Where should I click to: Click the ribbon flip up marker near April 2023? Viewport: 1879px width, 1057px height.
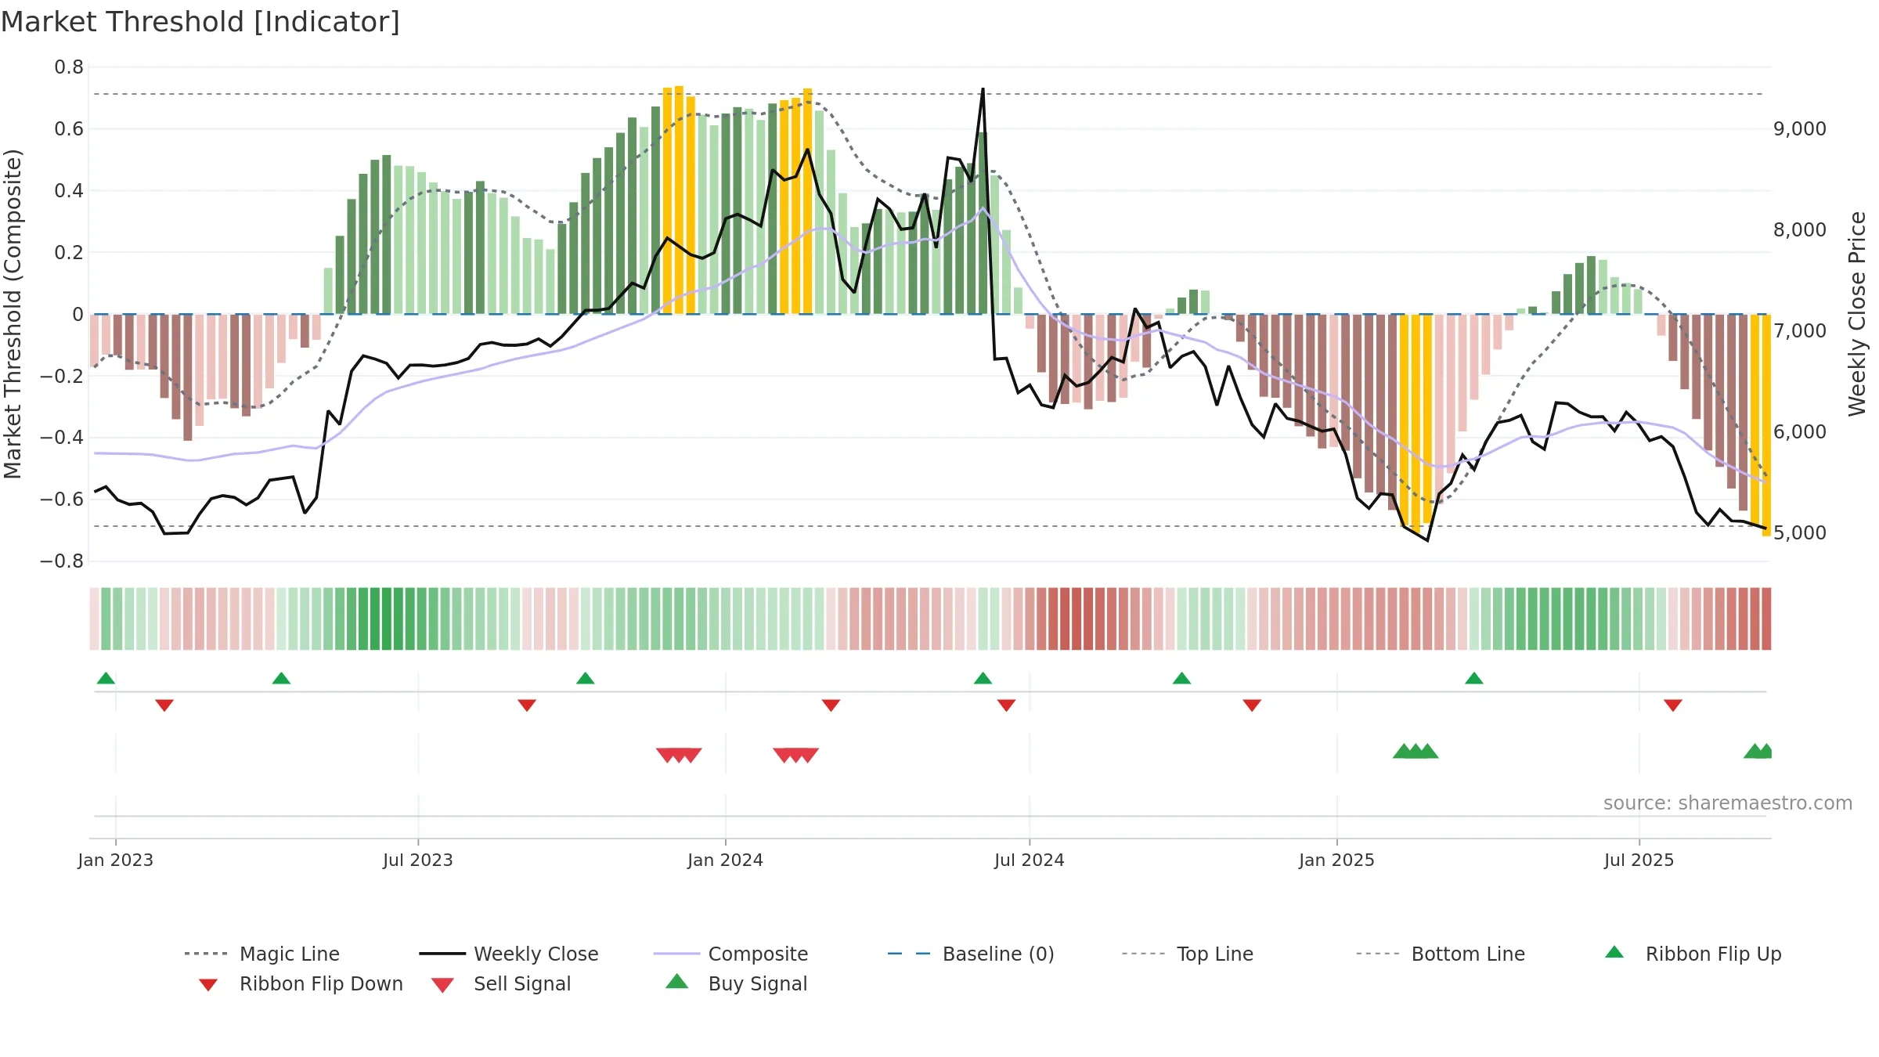point(281,678)
